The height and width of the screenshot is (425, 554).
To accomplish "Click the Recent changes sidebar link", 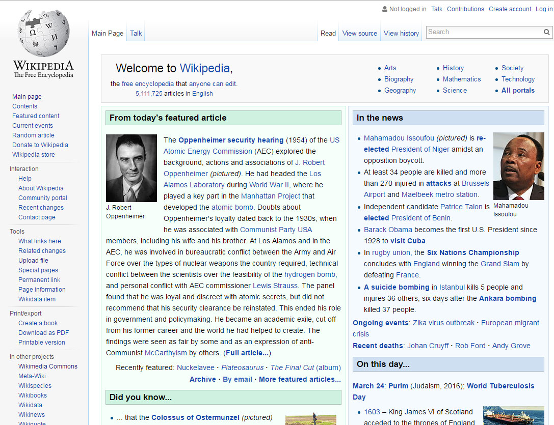I will pyautogui.click(x=41, y=208).
